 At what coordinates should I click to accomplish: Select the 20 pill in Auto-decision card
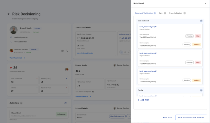tap(128, 52)
